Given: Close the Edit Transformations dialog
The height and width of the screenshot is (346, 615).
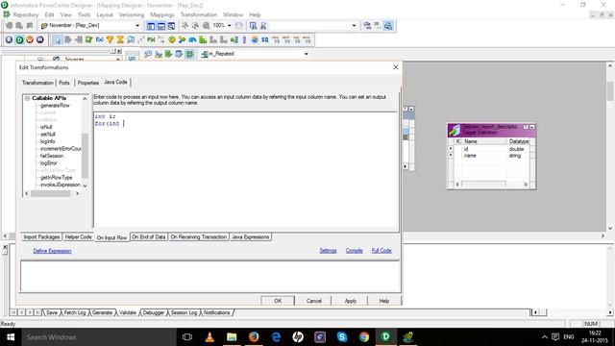Looking at the screenshot, I should [x=395, y=67].
